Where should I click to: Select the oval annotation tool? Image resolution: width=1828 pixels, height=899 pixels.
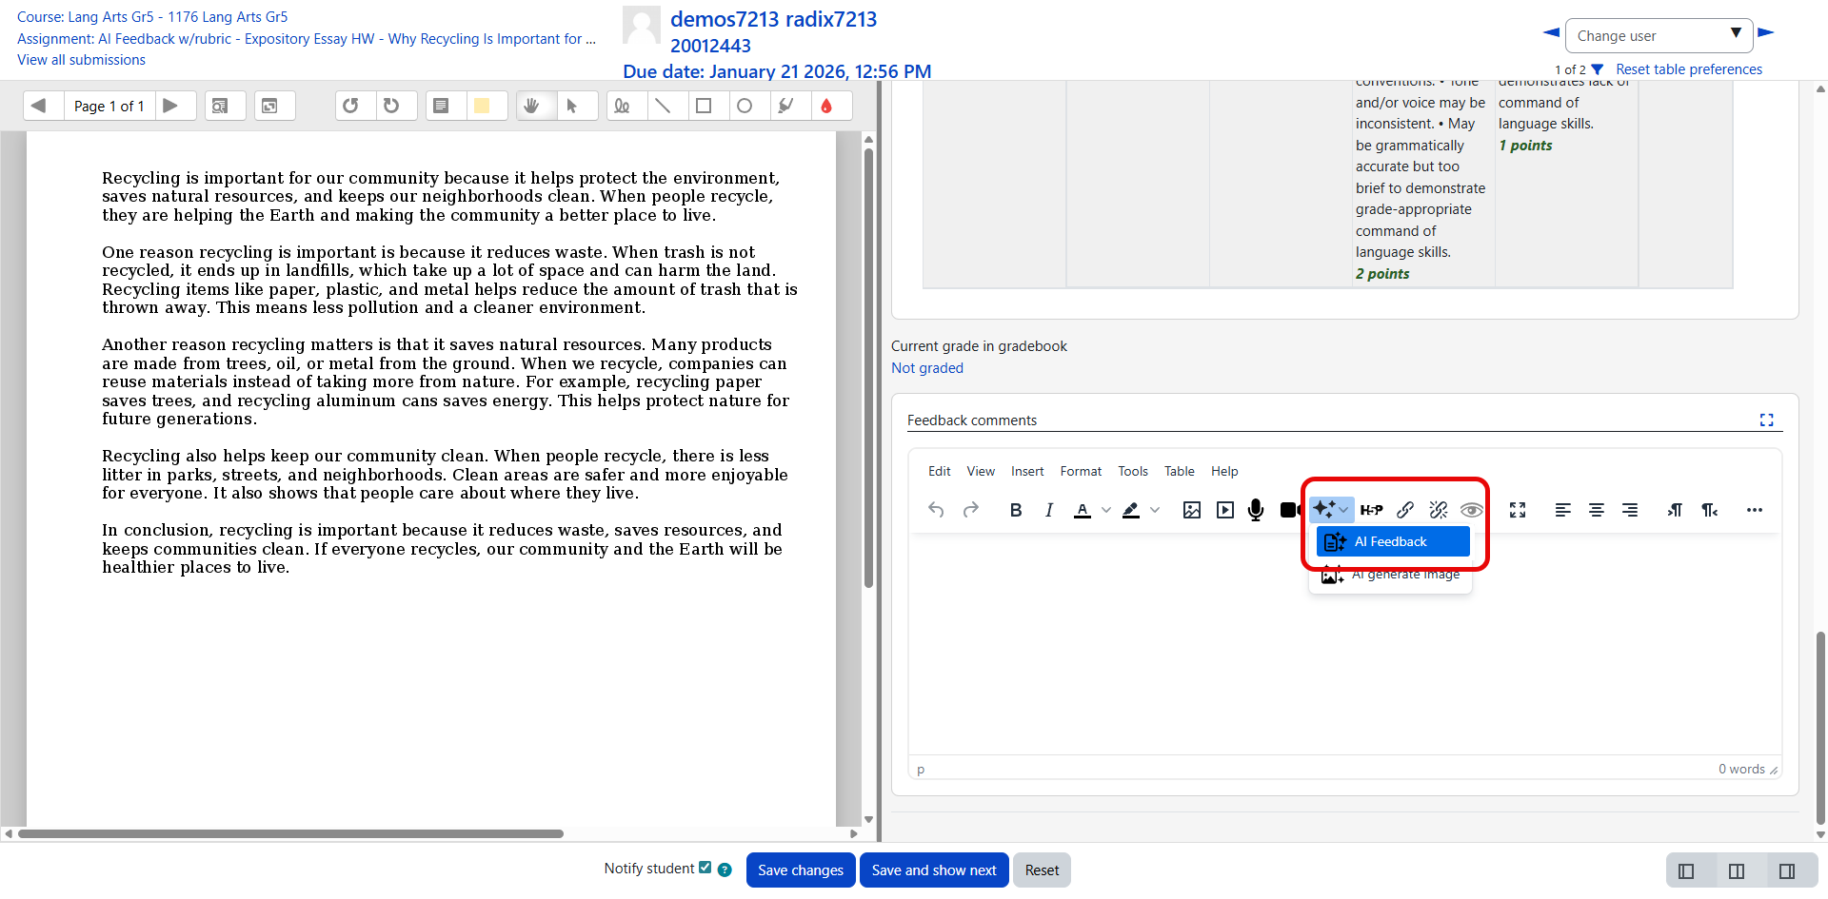point(745,106)
